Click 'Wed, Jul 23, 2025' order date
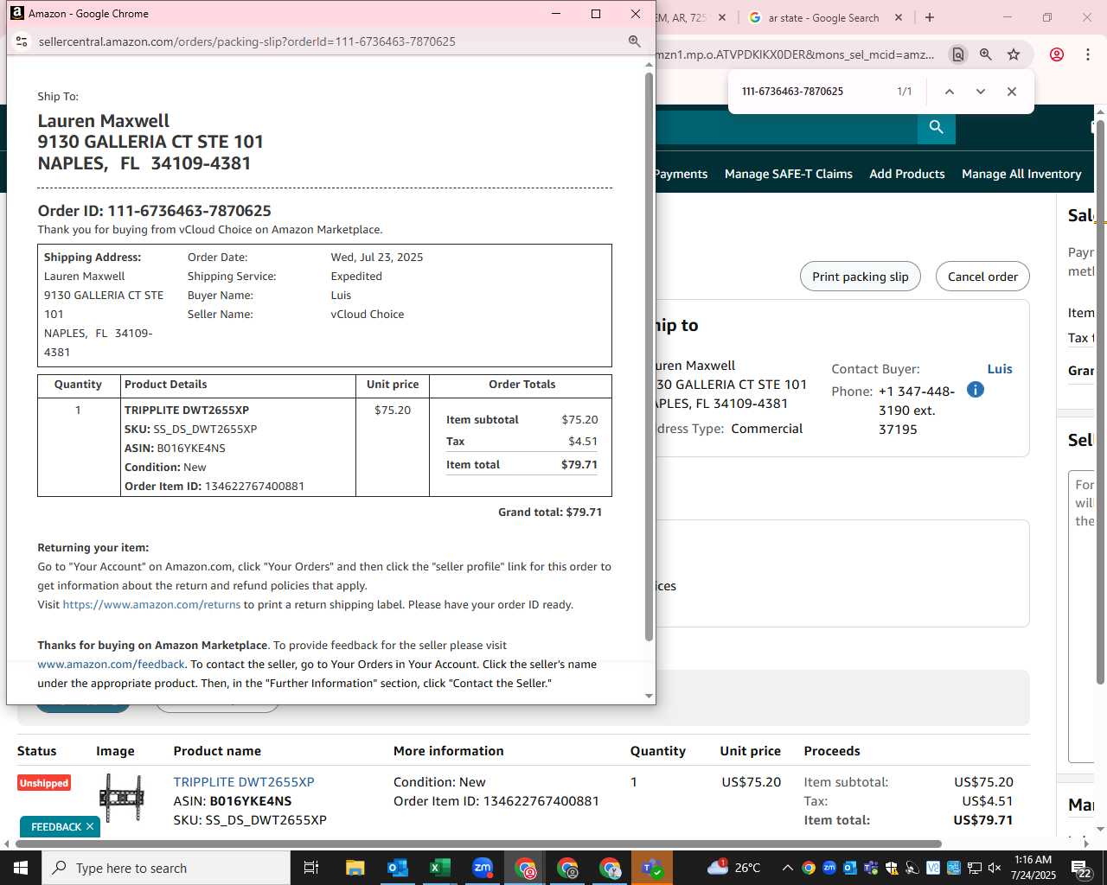Image resolution: width=1107 pixels, height=885 pixels. point(377,258)
